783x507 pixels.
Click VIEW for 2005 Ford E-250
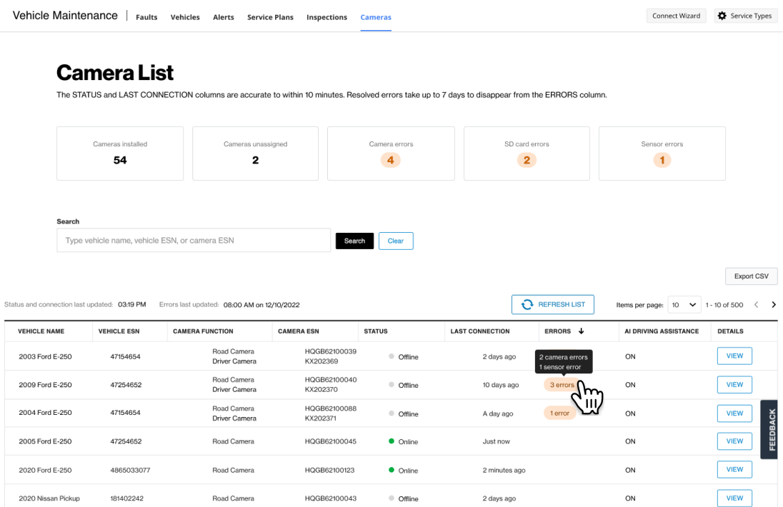(x=734, y=441)
